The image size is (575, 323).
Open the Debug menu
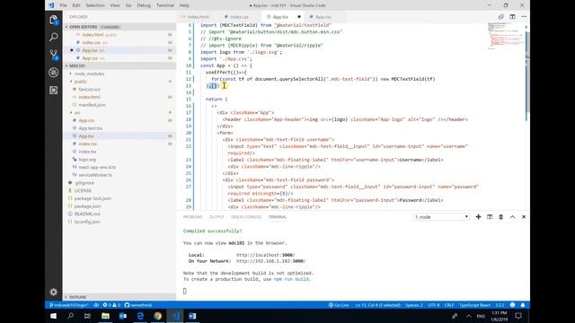point(144,5)
